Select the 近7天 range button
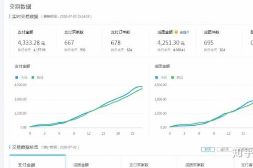The width and height of the screenshot is (253, 168). (x=225, y=150)
